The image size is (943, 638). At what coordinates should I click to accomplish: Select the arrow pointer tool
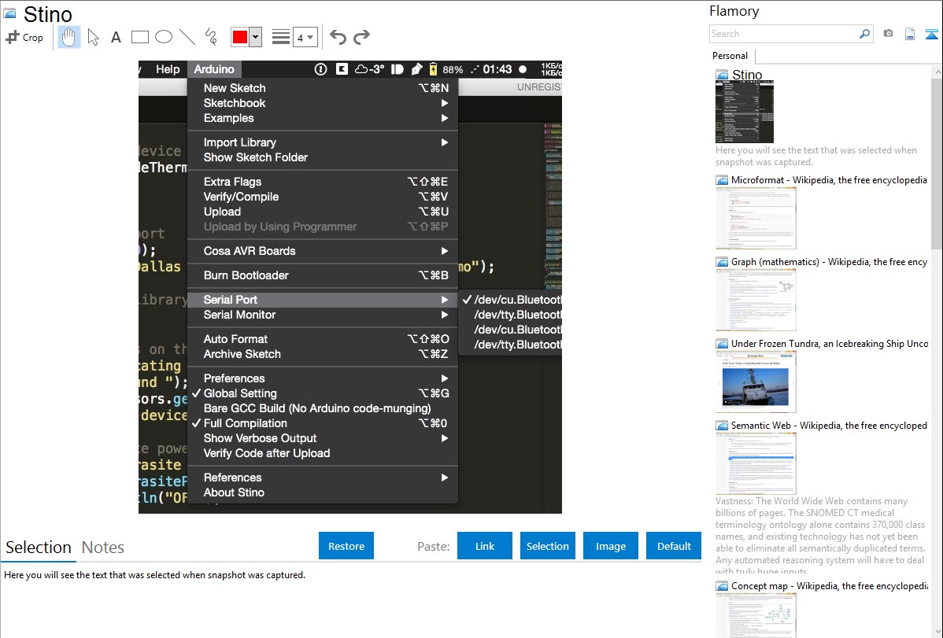pos(94,37)
